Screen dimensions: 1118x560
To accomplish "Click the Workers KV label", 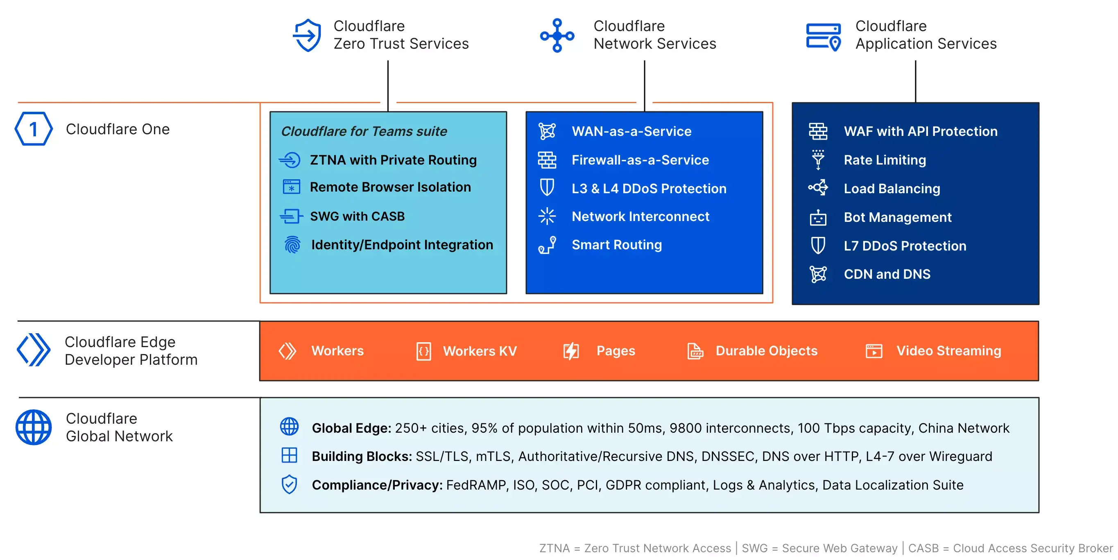I will 480,350.
